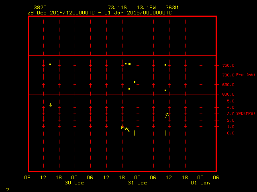Image resolution: width=257 pixels, height=192 pixels.
Task: Click the yellow plus marker at zero speed before 12 on 31 Dec
Action: (165, 133)
